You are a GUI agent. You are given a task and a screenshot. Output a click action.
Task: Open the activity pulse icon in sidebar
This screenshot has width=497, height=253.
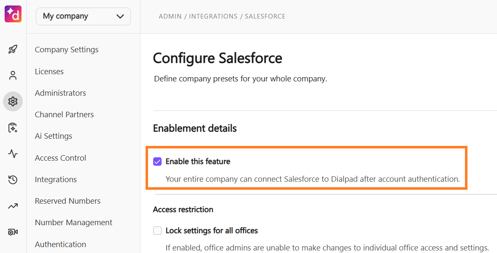tap(13, 154)
